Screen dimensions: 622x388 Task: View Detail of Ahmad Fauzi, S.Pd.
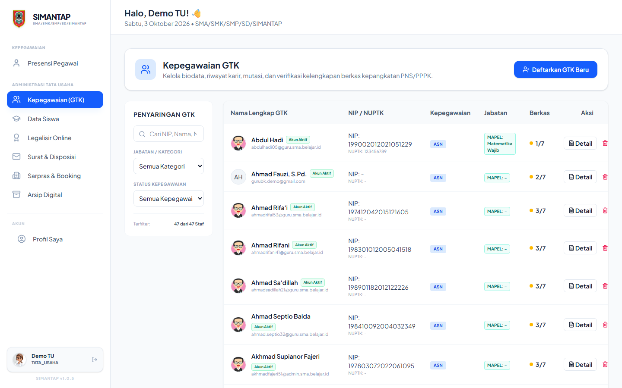580,177
